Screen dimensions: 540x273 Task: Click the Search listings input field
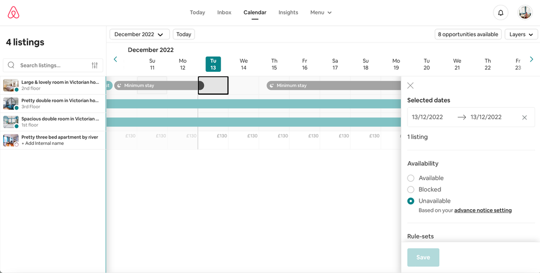[x=51, y=65]
